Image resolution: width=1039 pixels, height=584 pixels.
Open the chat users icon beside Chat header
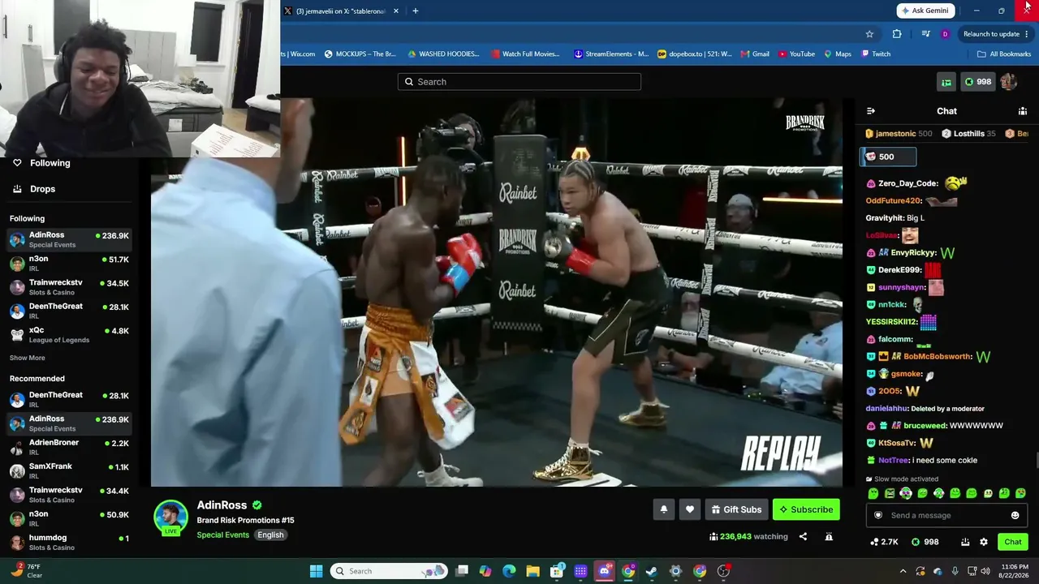click(1023, 111)
